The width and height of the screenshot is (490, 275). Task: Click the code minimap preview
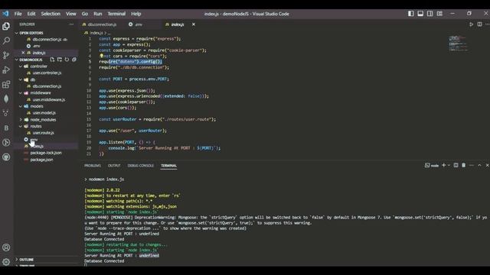pyautogui.click(x=458, y=44)
